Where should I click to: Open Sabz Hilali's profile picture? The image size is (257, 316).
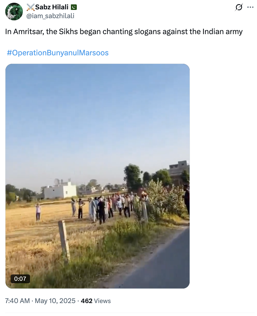(14, 12)
